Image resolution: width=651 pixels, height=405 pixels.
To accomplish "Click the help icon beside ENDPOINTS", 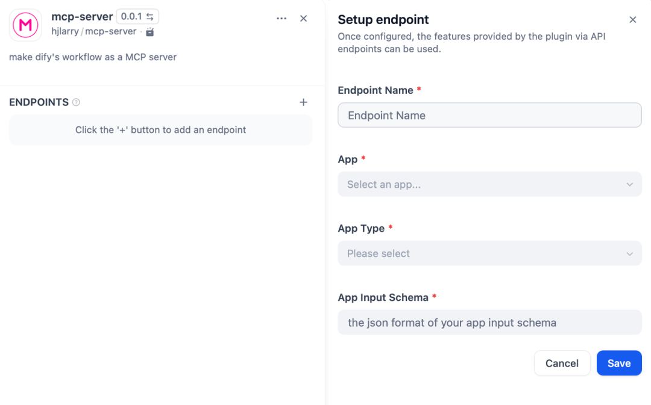I will (77, 102).
